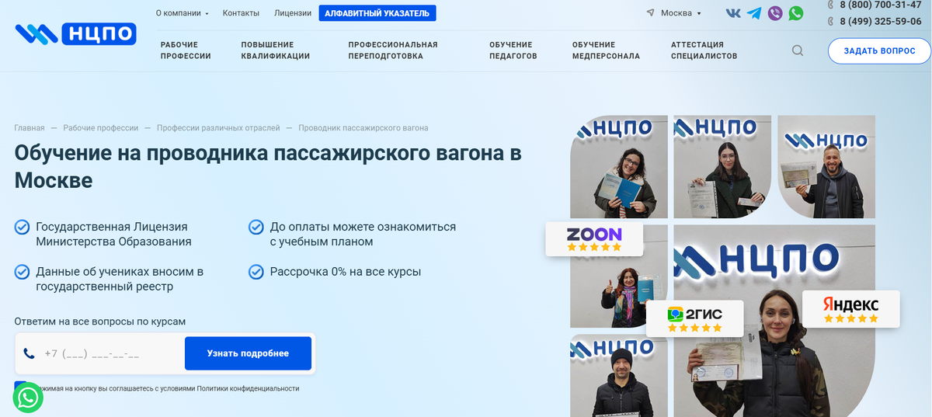Open photo of woman giving thumbs up
Viewport: 932px width, 417px height.
(x=619, y=276)
